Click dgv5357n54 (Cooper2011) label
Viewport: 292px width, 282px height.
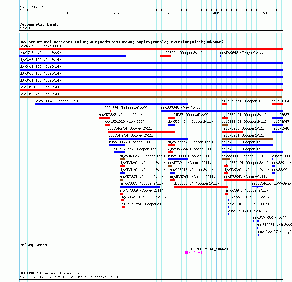(193, 177)
